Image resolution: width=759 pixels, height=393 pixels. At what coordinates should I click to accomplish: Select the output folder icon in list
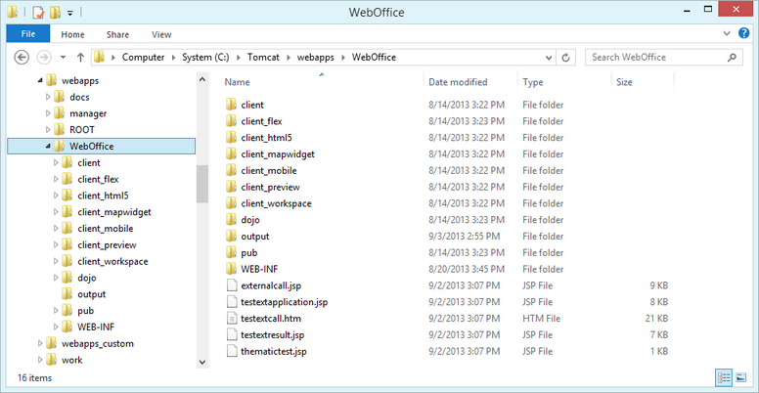pos(232,237)
